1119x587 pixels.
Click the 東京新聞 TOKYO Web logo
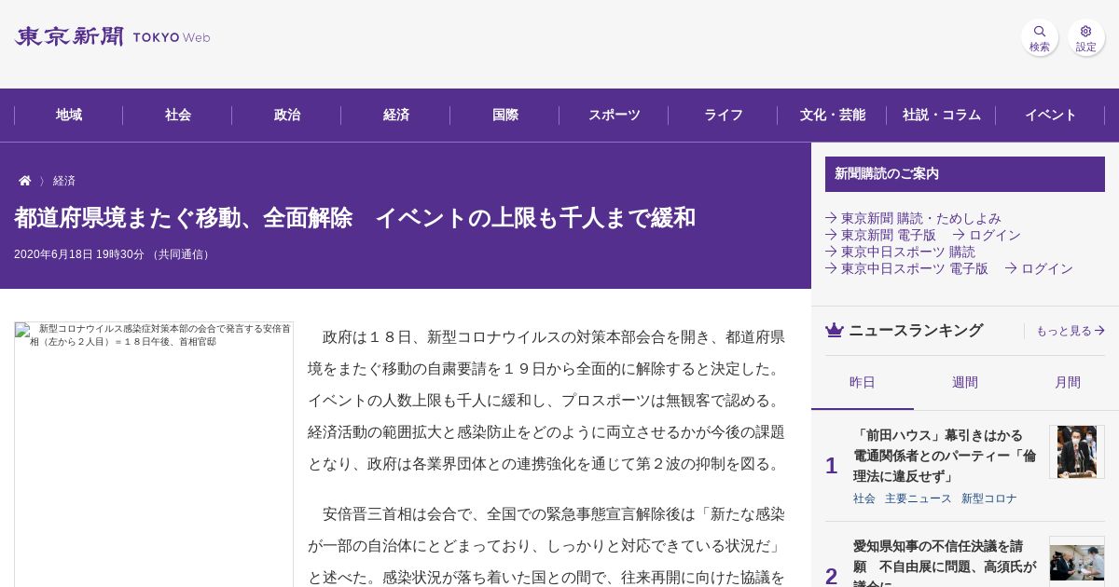tap(112, 37)
